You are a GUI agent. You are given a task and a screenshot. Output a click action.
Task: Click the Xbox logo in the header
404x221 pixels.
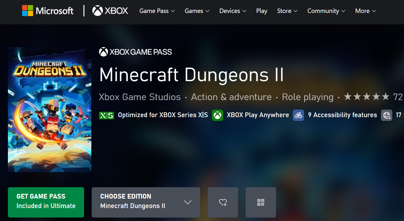point(110,11)
